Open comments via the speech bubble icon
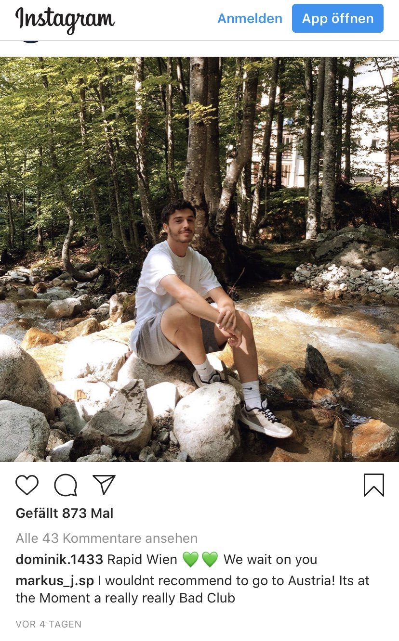Image resolution: width=399 pixels, height=641 pixels. pyautogui.click(x=66, y=485)
